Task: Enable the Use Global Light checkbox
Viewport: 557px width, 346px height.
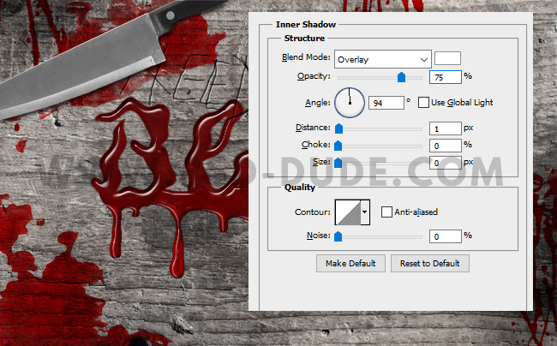Action: point(423,103)
